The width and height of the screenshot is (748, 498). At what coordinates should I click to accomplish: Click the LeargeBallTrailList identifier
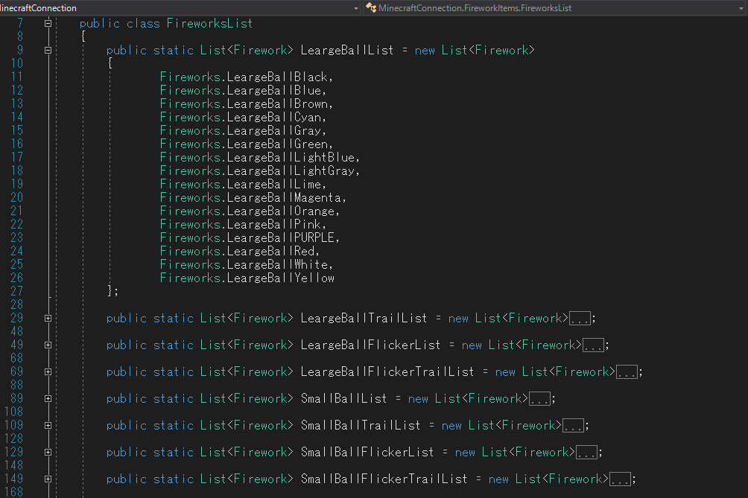click(364, 319)
